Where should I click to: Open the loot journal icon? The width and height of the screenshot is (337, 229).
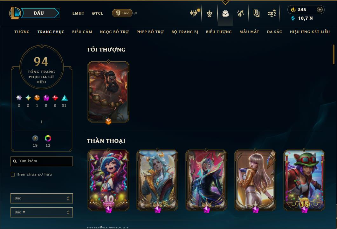[256, 14]
